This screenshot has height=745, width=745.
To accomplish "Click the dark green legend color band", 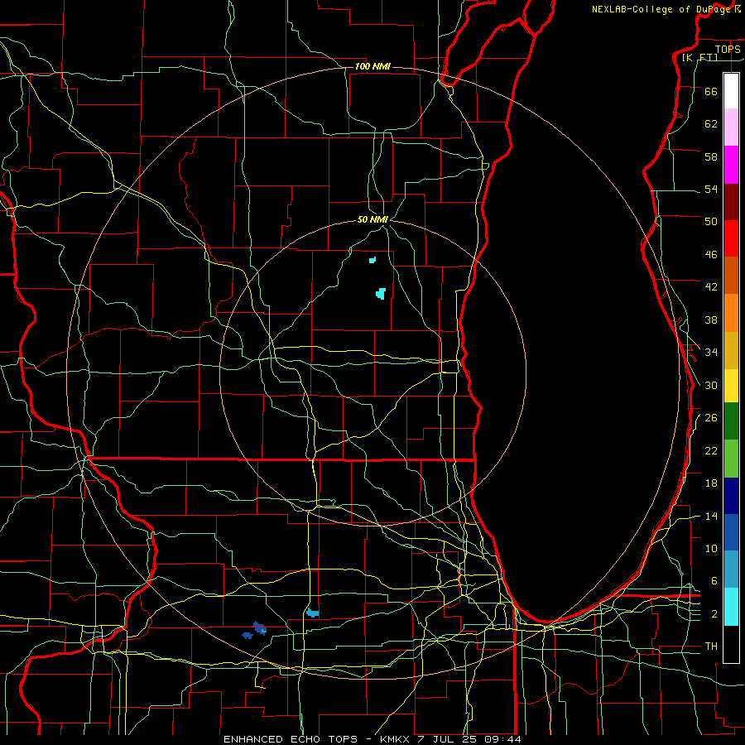I will point(731,421).
